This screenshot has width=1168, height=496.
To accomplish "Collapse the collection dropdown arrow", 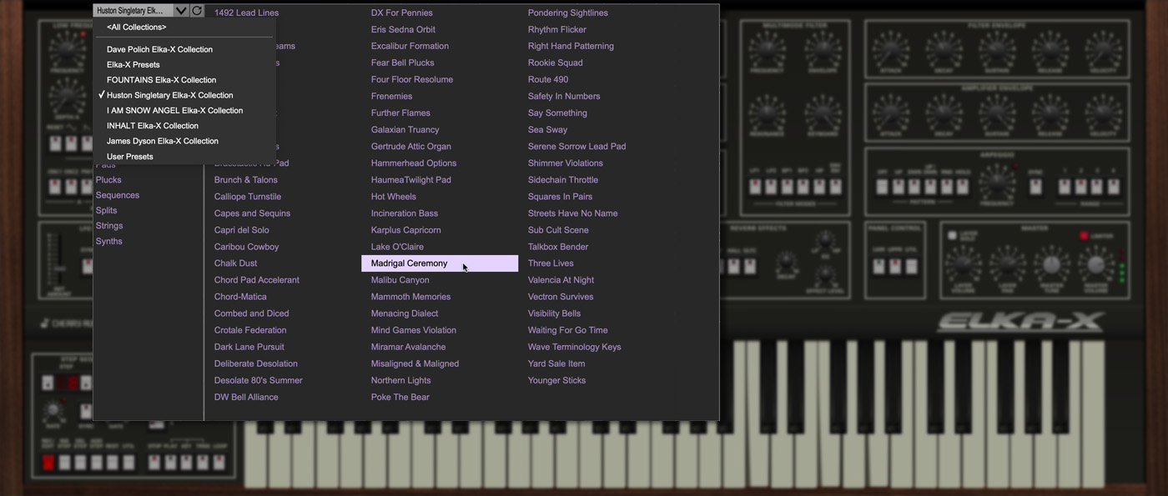I will (x=180, y=11).
